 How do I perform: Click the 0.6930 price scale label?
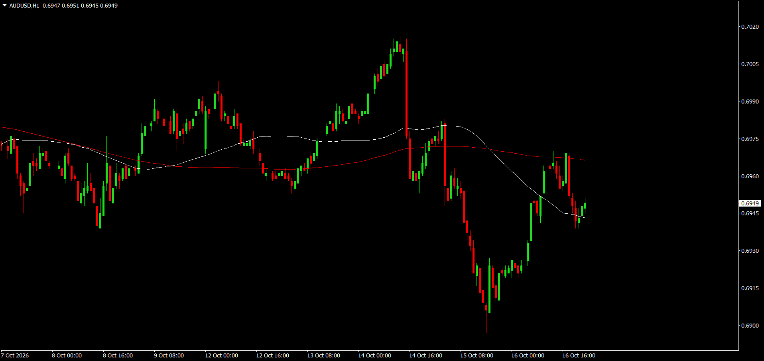click(750, 251)
